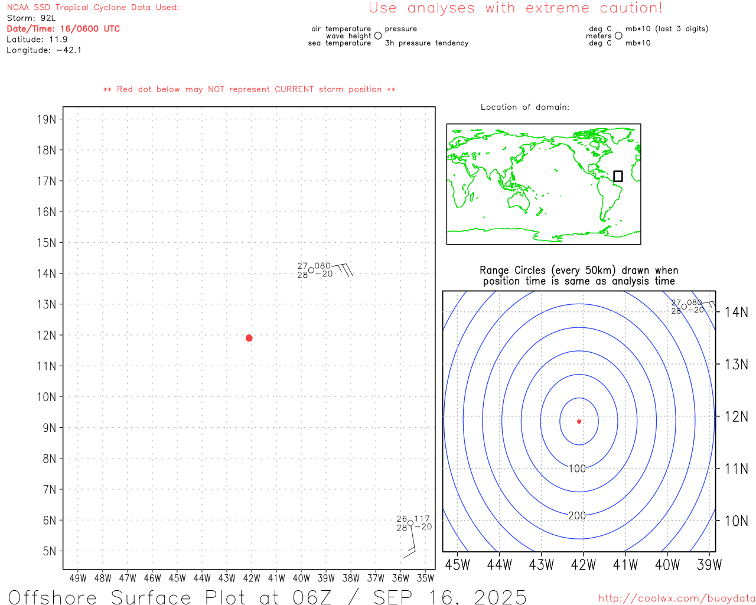The width and height of the screenshot is (756, 605).
Task: Click the '5N' latitude label on main map
Action: 50,551
